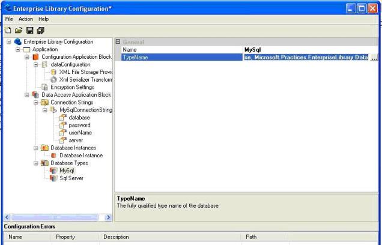Click the MySql name value field
382x245 pixels.
(311, 50)
